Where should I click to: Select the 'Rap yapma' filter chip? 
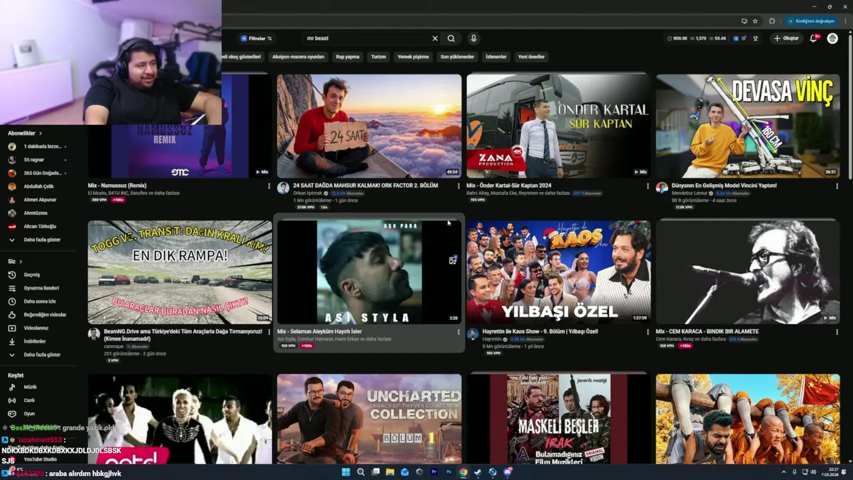click(347, 57)
